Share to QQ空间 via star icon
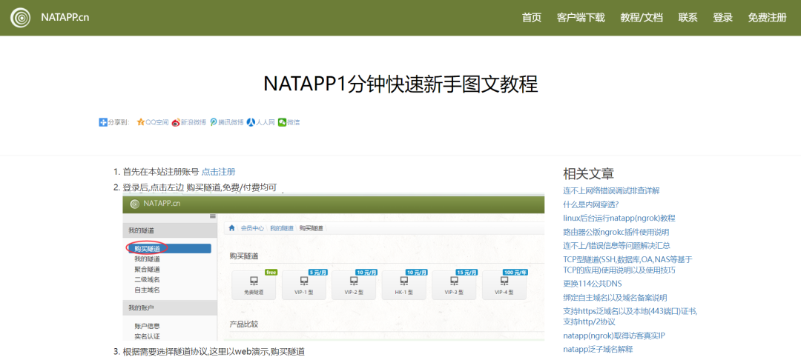 point(153,122)
